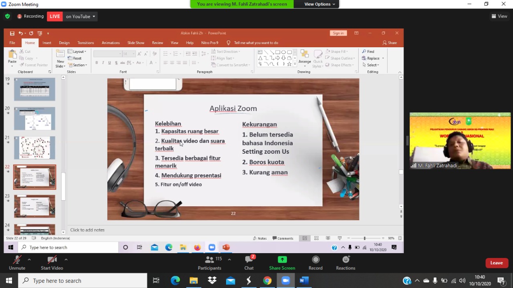Open the Section dropdown in Slides group
The width and height of the screenshot is (513, 288).
click(77, 65)
